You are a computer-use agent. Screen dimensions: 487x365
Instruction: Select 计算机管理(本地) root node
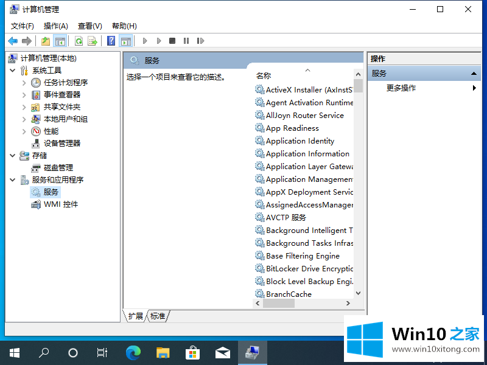[x=49, y=58]
